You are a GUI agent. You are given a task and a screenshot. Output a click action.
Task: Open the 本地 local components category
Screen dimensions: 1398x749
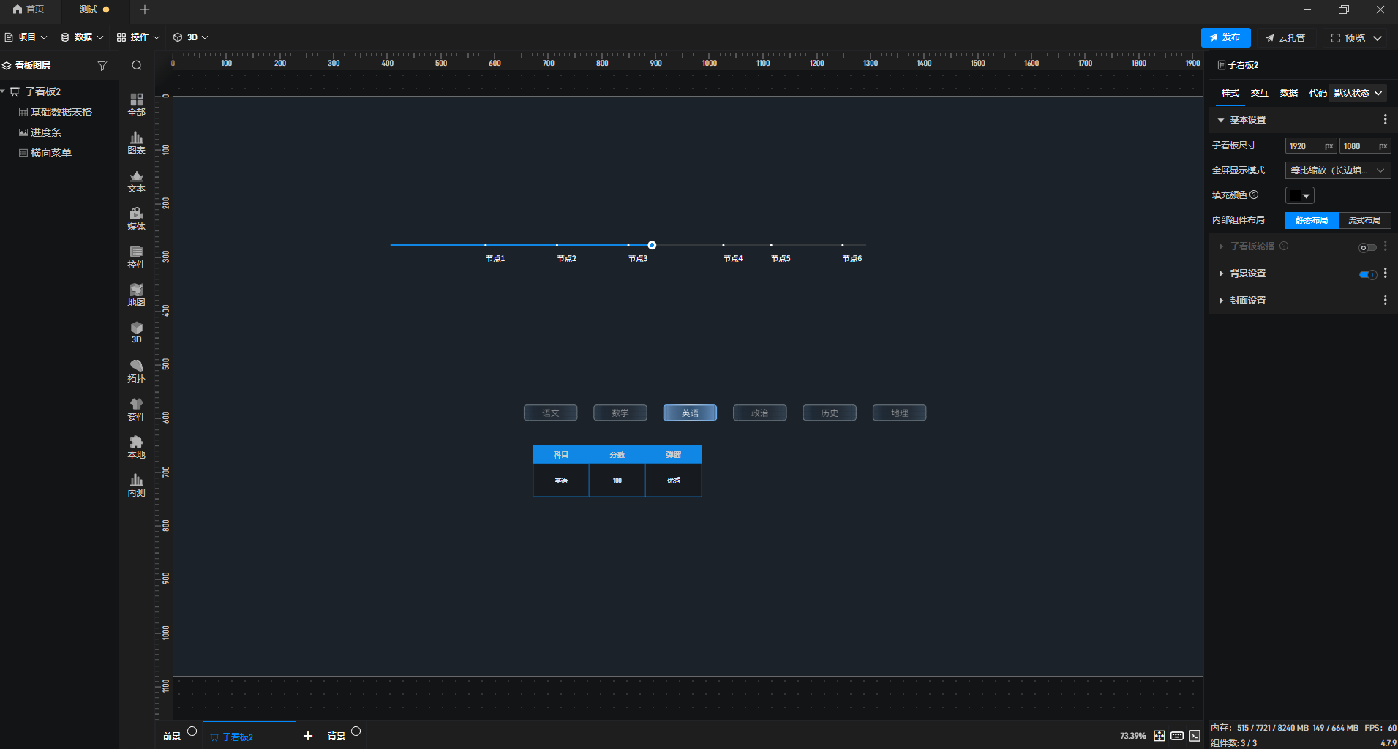click(x=136, y=447)
